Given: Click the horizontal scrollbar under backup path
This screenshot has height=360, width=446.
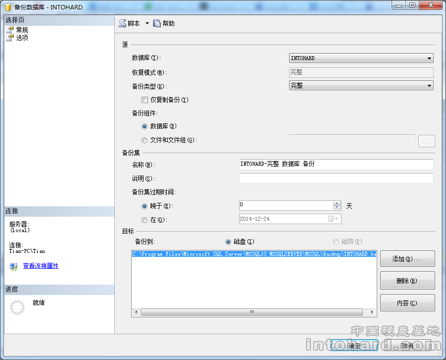Looking at the screenshot, I should point(251,312).
